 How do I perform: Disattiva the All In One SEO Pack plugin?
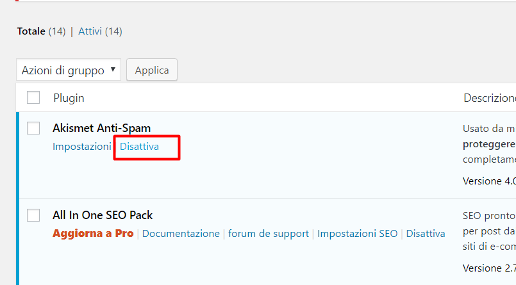click(426, 234)
